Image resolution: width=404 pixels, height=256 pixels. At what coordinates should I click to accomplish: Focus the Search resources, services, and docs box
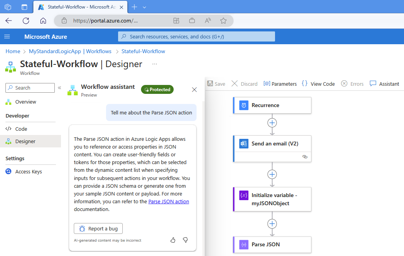pyautogui.click(x=196, y=36)
